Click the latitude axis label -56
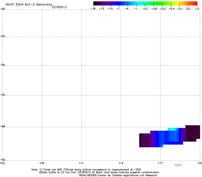Image resolution: width=202 pixels, height=177 pixels. (x=2, y=94)
